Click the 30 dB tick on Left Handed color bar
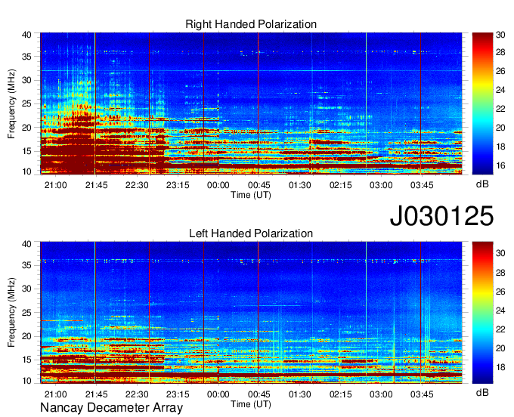The width and height of the screenshot is (514, 417). [500, 253]
